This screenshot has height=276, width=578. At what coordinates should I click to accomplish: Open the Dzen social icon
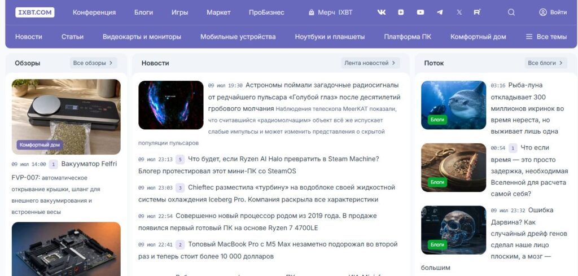coord(401,12)
